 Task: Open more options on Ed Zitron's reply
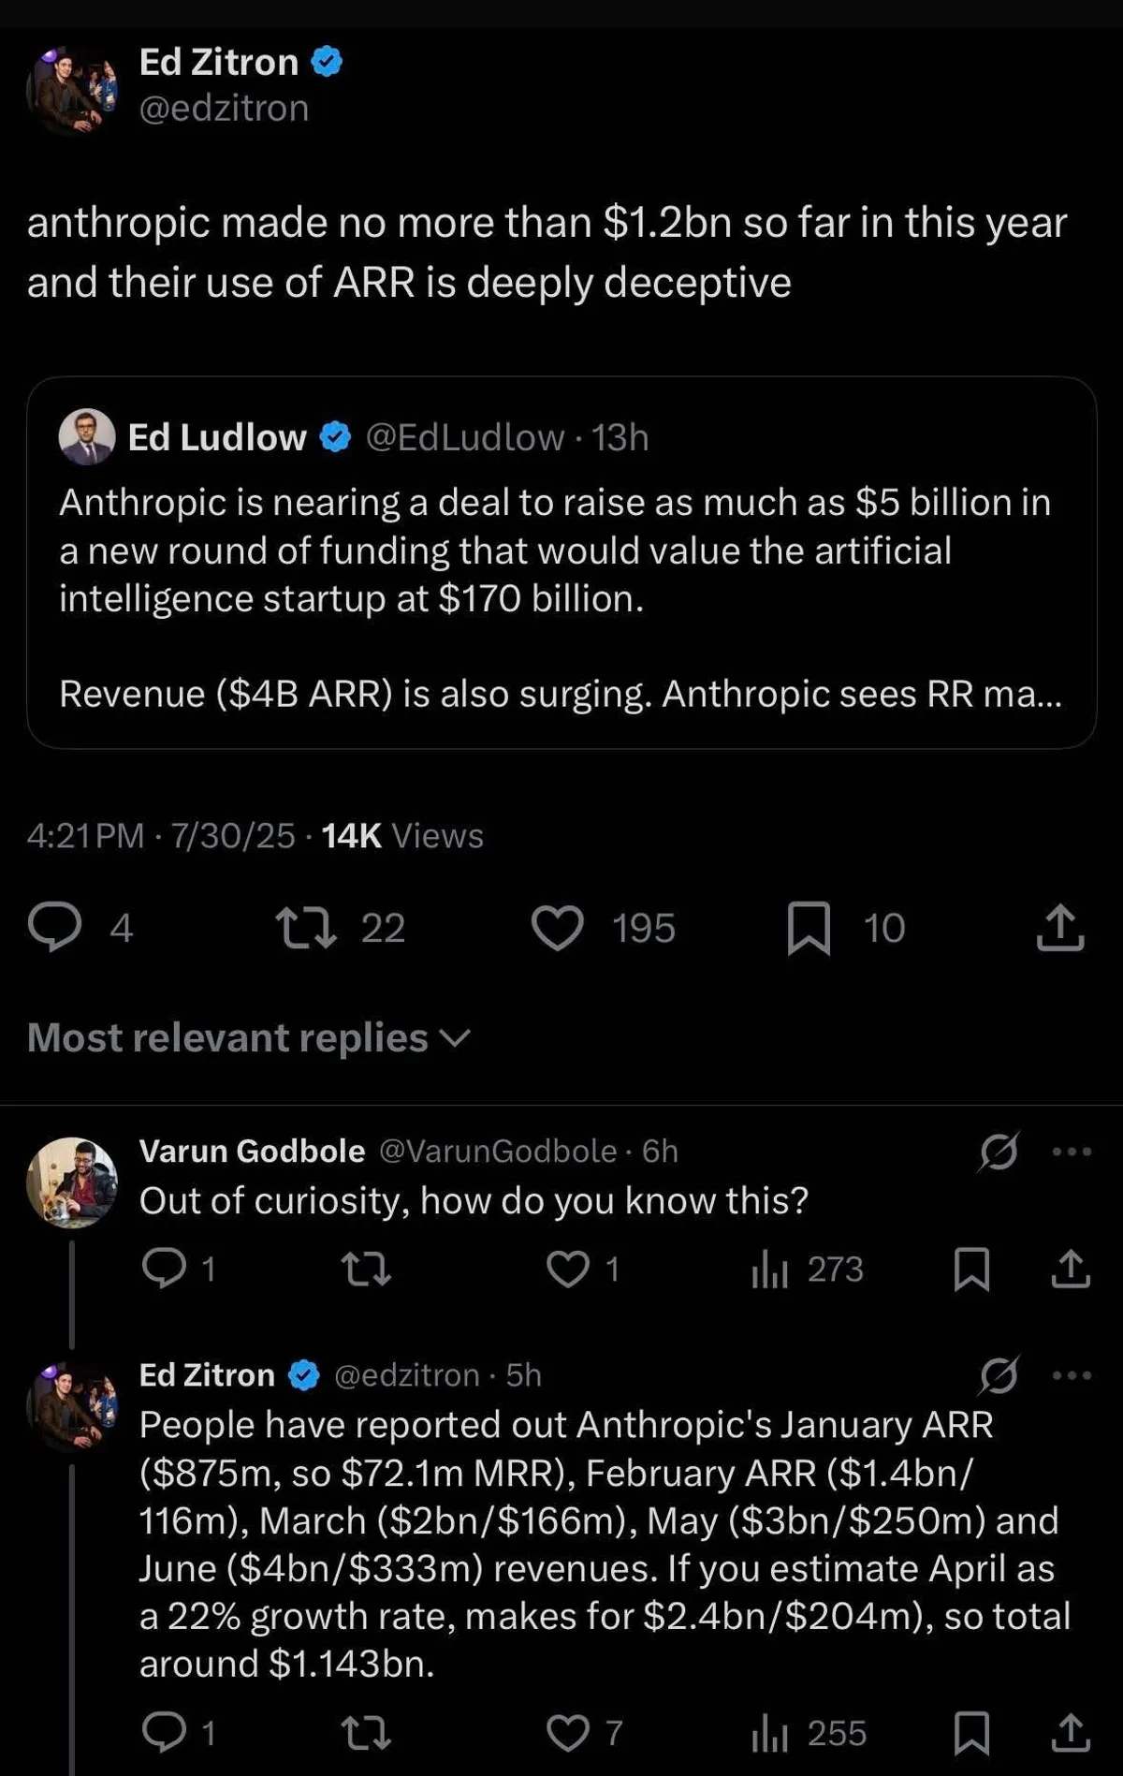(x=1072, y=1374)
